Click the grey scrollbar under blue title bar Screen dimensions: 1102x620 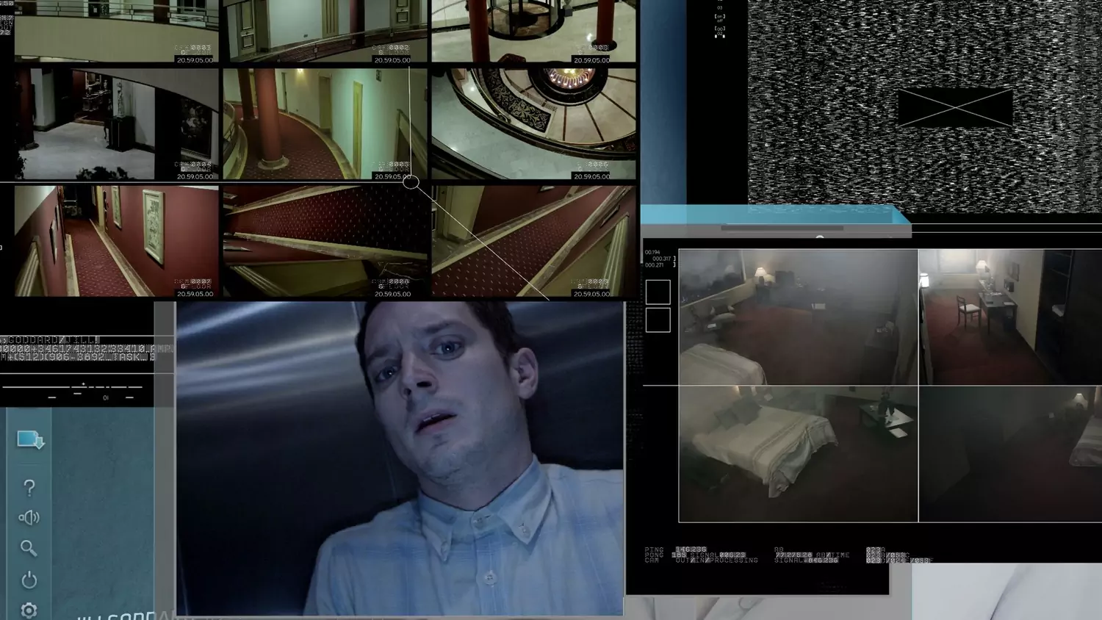pos(782,228)
